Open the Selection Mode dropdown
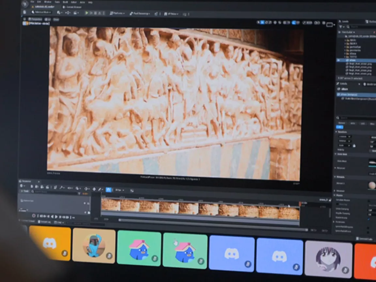This screenshot has width=376, height=282. tap(41, 12)
